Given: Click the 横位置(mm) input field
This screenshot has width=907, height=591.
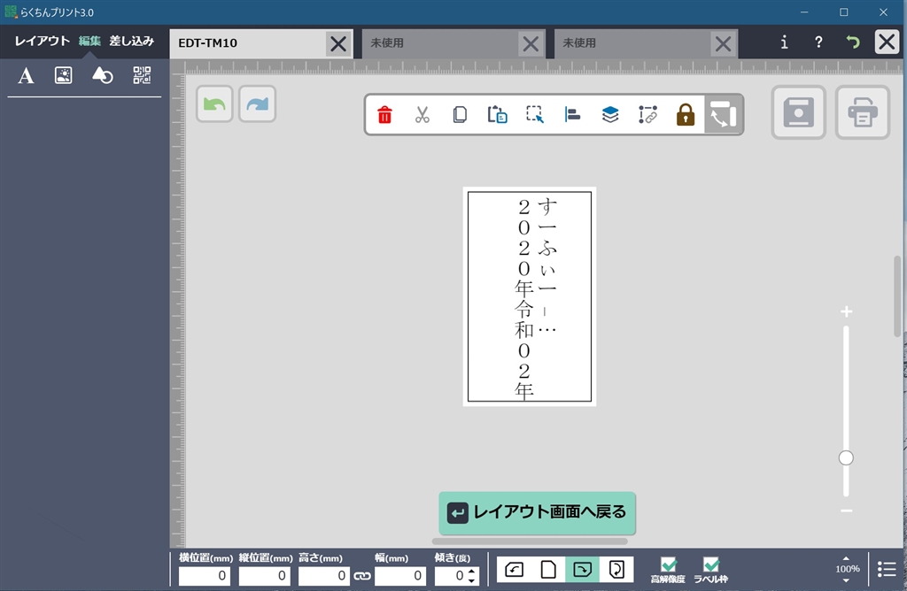Looking at the screenshot, I should [x=205, y=576].
